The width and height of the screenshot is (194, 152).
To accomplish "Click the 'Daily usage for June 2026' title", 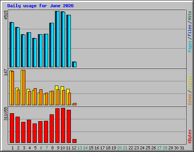I will coord(41,6).
